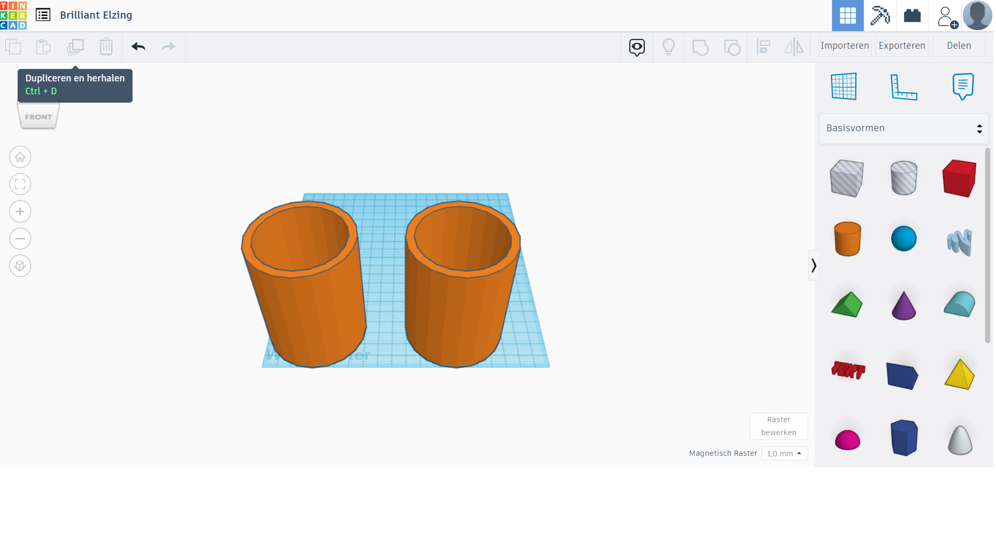Click the Duplicate and repeat icon
Viewport: 996px width, 560px height.
click(75, 47)
